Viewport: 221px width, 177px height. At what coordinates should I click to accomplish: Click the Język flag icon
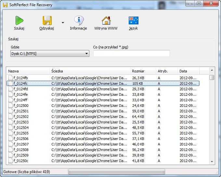[x=133, y=20]
